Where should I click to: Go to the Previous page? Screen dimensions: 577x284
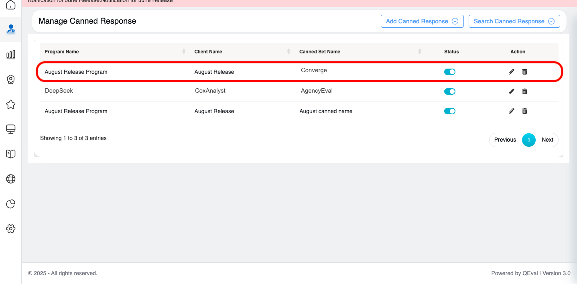(505, 140)
